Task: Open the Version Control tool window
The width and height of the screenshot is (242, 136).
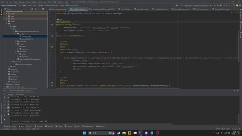Action: [x=10, y=126]
